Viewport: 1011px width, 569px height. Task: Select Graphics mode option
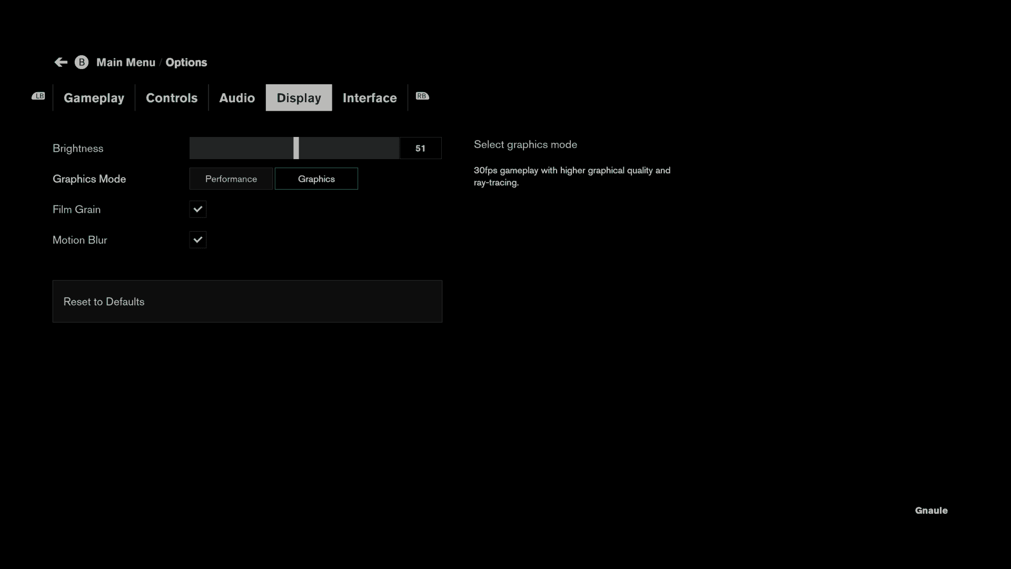pos(316,179)
